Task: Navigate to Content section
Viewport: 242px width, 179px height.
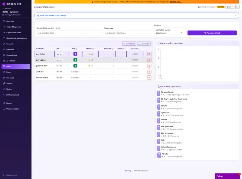Action: point(16,44)
